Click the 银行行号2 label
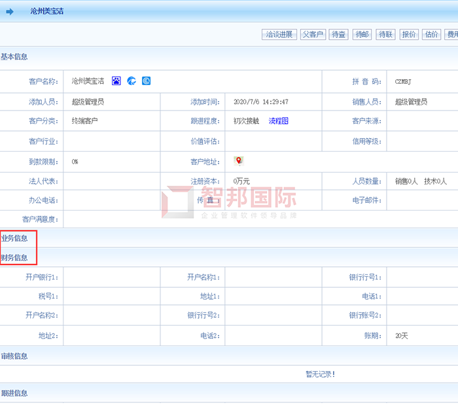Image resolution: width=458 pixels, height=405 pixels. point(203,315)
